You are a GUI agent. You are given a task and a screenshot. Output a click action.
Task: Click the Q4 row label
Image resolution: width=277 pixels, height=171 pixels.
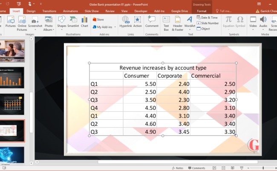94,108
